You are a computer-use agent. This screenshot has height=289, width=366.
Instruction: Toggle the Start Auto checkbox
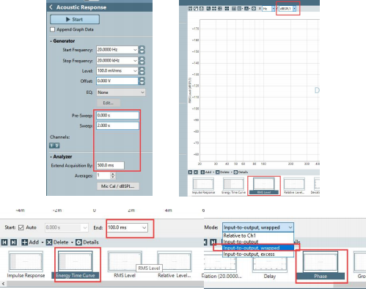click(21, 227)
